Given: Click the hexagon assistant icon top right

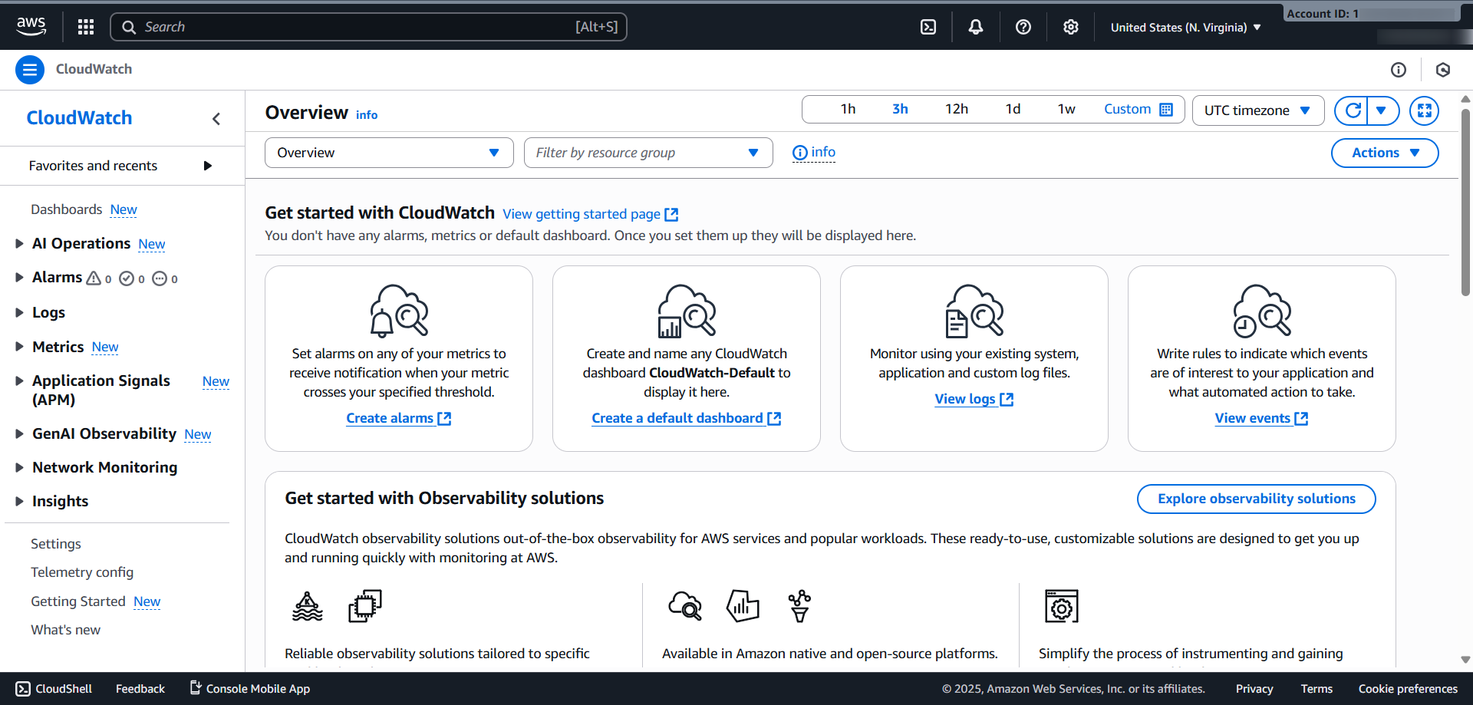Looking at the screenshot, I should pyautogui.click(x=1443, y=70).
